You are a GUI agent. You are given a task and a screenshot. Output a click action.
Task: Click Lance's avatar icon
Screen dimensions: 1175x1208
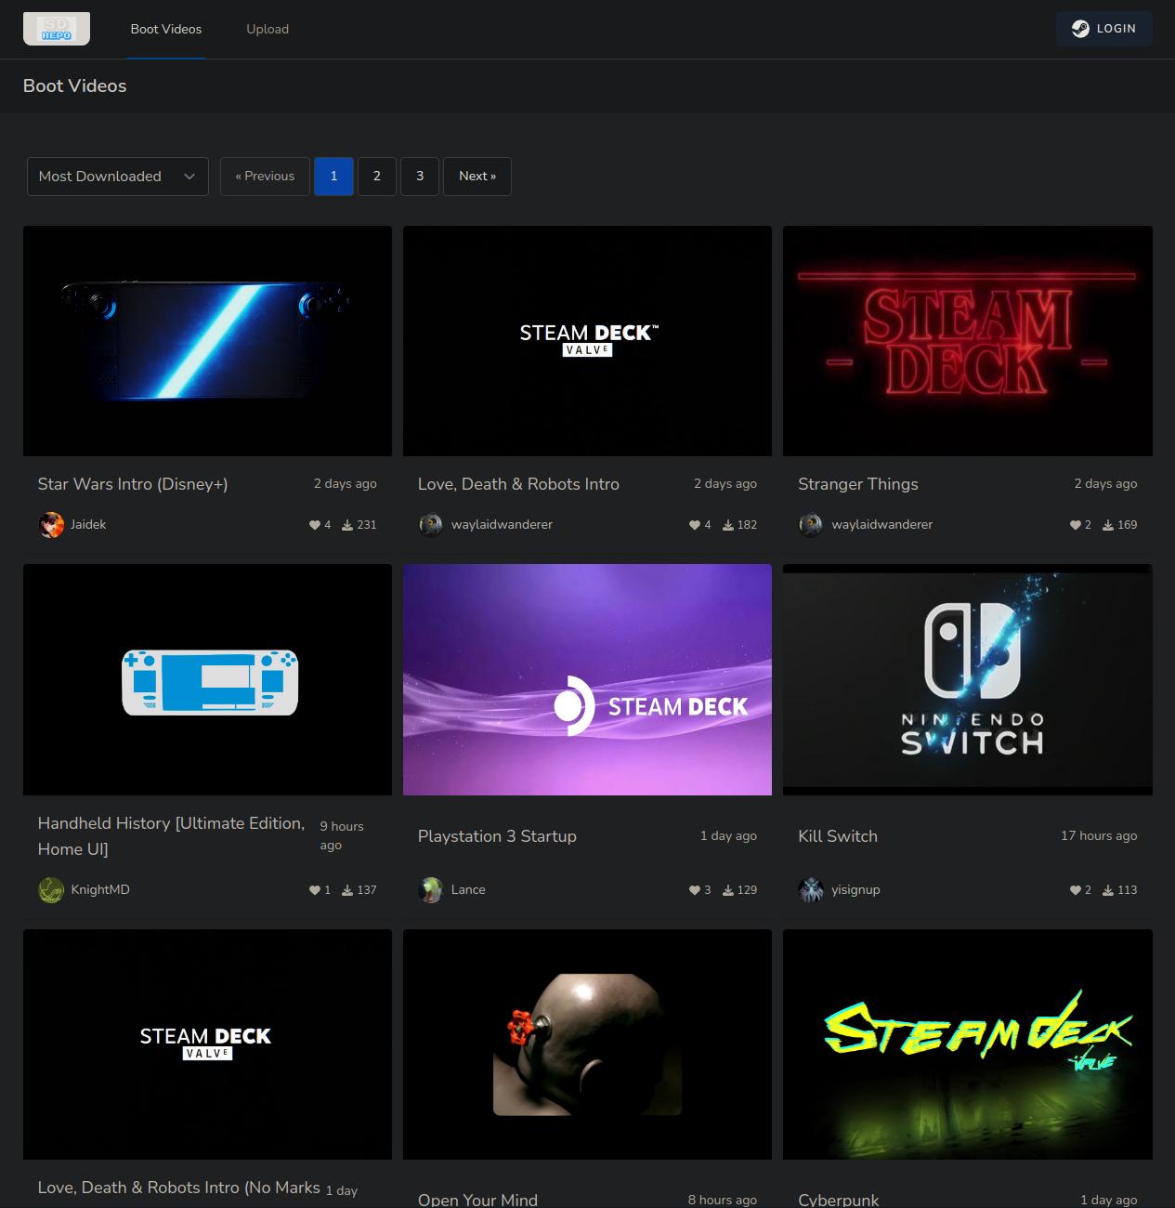click(431, 890)
